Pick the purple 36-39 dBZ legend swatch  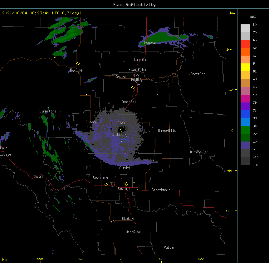245,106
